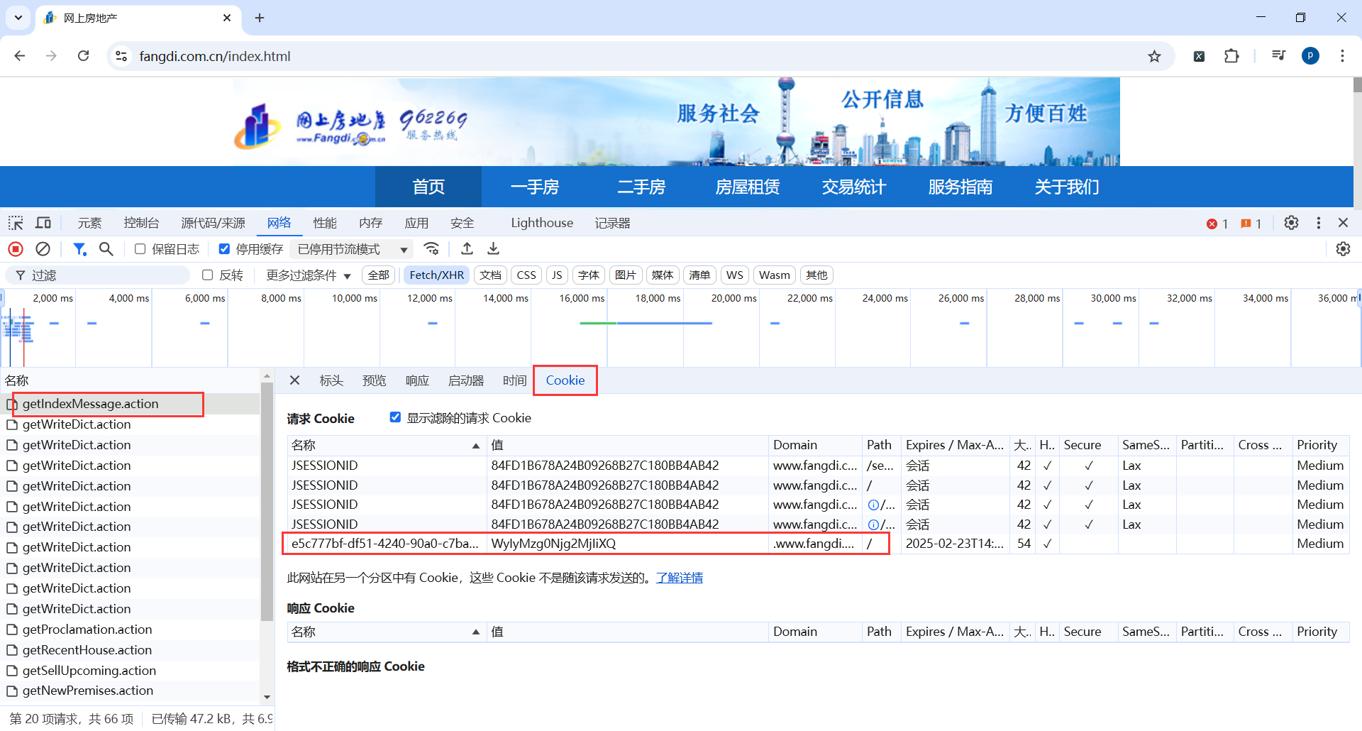
Task: Sort request cookies by 值 column
Action: pyautogui.click(x=628, y=445)
